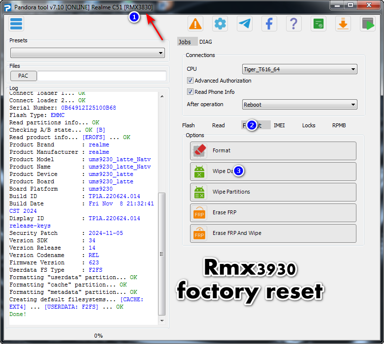Select the IMEI tab
The height and width of the screenshot is (344, 384).
coord(279,125)
